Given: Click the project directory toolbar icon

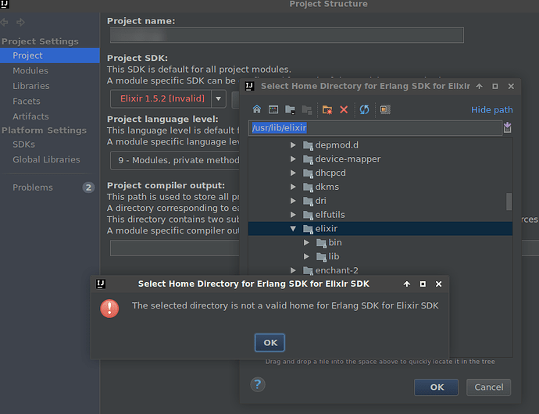Looking at the screenshot, I should coord(290,109).
